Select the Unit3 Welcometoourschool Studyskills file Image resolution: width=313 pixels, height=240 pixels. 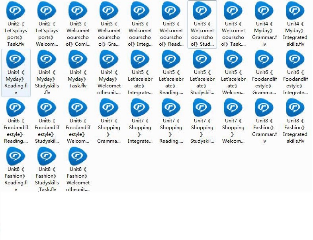(x=202, y=12)
